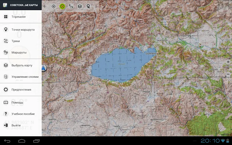The width and height of the screenshot is (232, 145).
Task: Tap the add waypoint pin icon
Action: pos(88,6)
